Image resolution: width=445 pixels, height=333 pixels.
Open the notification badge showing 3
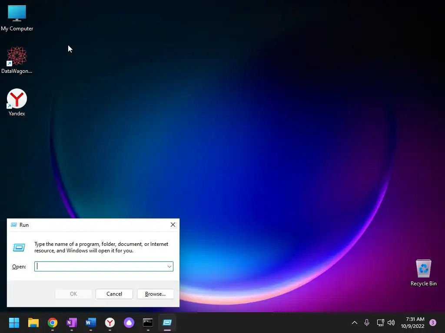pos(433,323)
